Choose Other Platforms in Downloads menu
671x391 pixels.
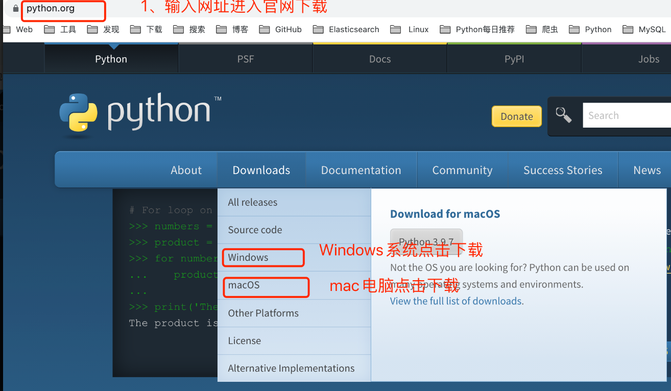(294, 313)
